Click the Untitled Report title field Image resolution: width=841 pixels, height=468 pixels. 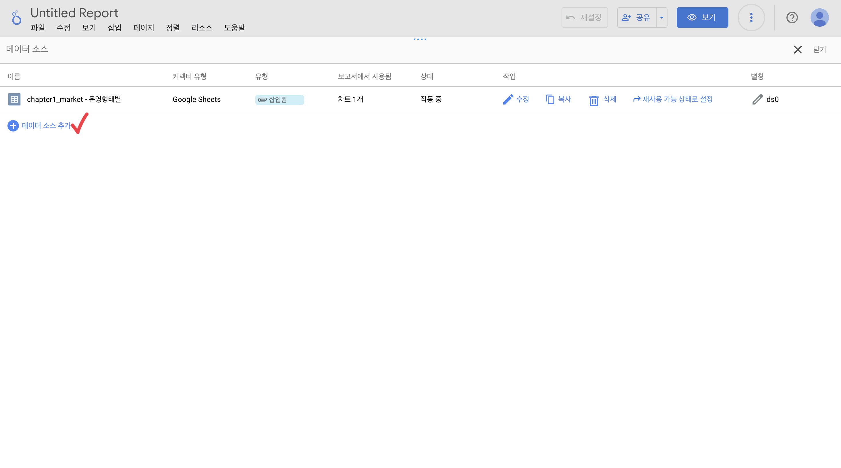pos(74,13)
